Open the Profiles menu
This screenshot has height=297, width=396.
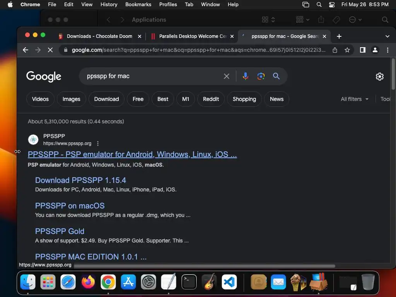pyautogui.click(x=168, y=5)
